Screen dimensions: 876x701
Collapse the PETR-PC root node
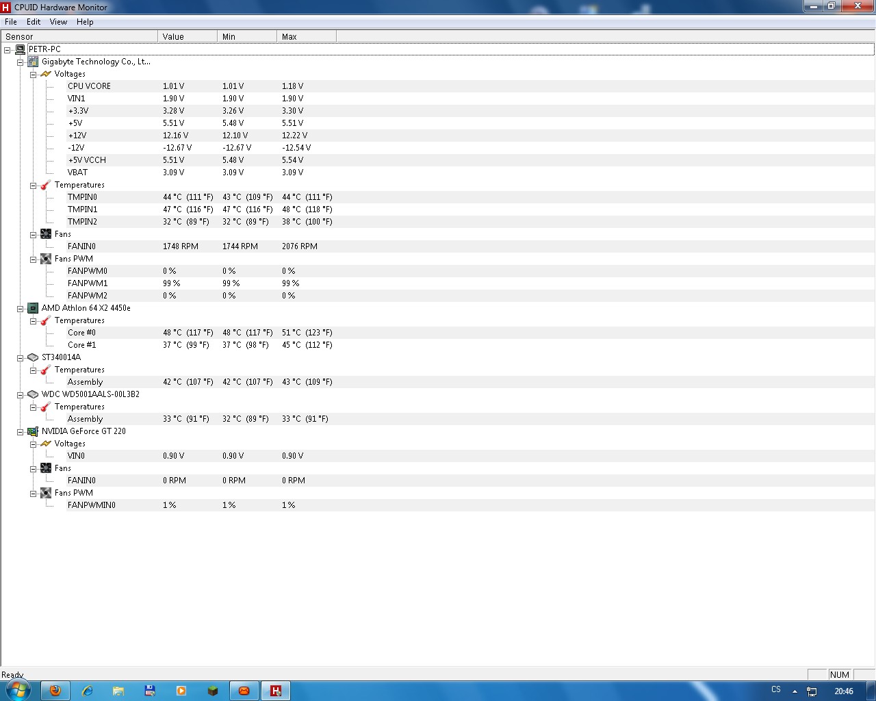(8, 50)
